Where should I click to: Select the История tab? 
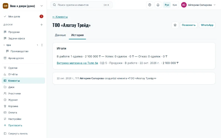tap(77, 35)
